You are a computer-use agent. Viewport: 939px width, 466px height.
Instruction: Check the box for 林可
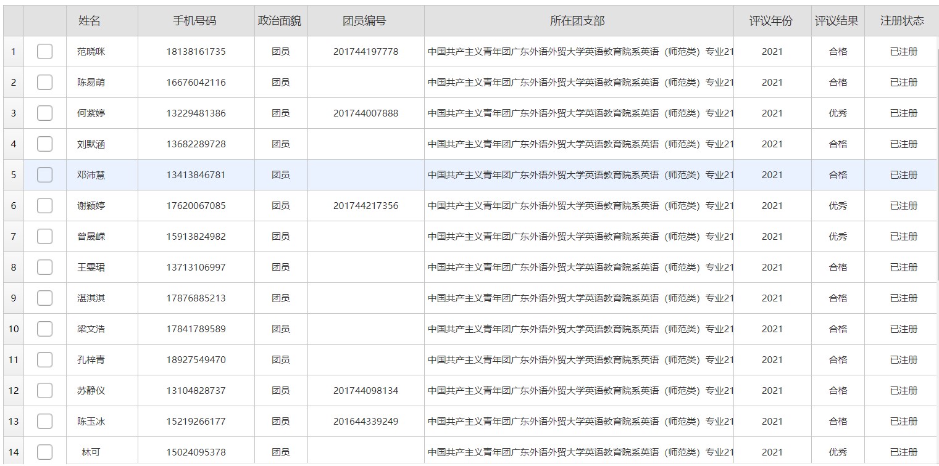click(44, 452)
